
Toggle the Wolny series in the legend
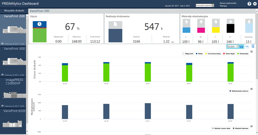click(200, 54)
